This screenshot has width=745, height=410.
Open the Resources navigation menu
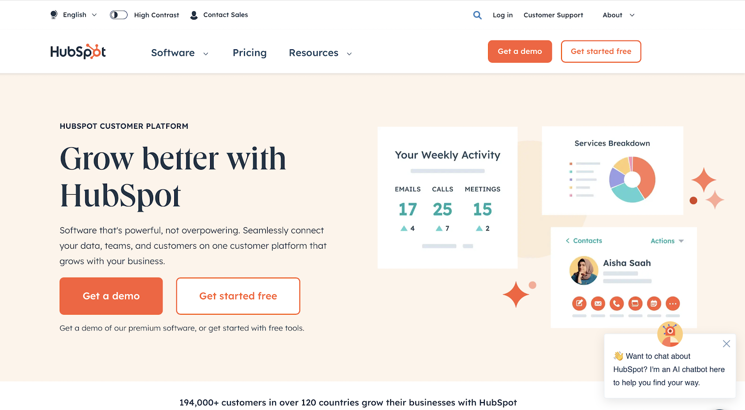tap(320, 53)
